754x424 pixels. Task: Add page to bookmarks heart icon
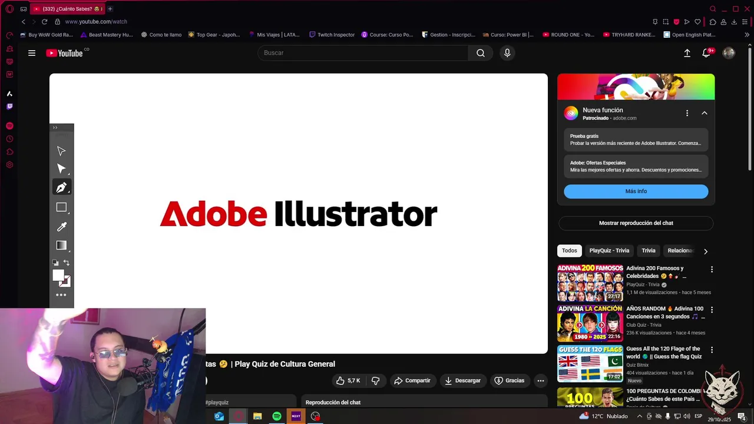(x=698, y=22)
